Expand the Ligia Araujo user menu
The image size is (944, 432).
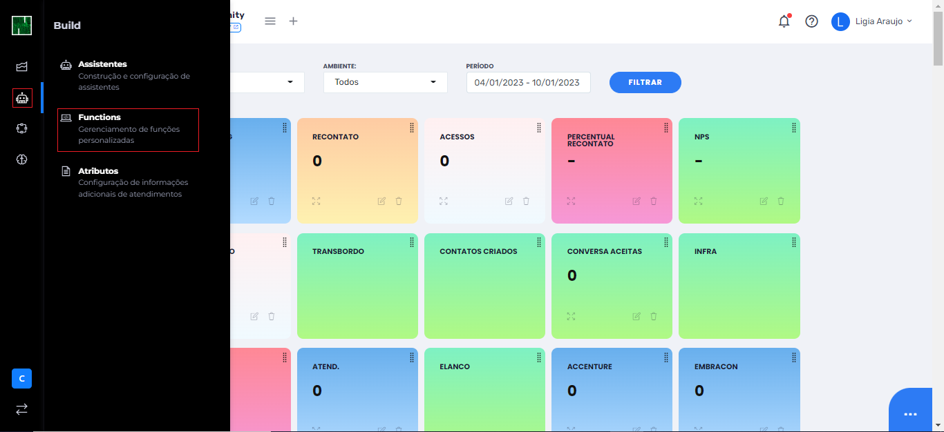coord(872,21)
